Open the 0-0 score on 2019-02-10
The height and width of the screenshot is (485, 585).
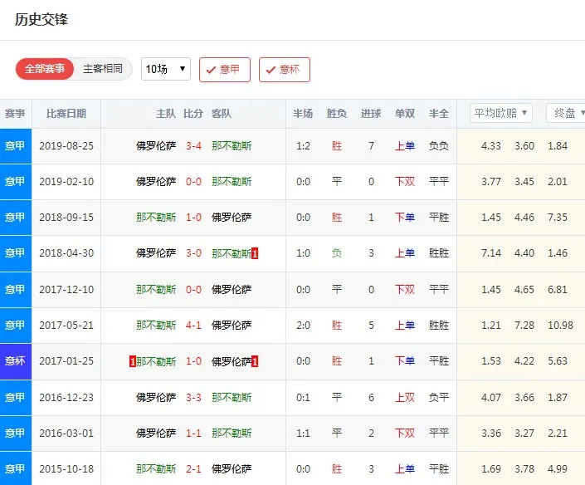(193, 182)
